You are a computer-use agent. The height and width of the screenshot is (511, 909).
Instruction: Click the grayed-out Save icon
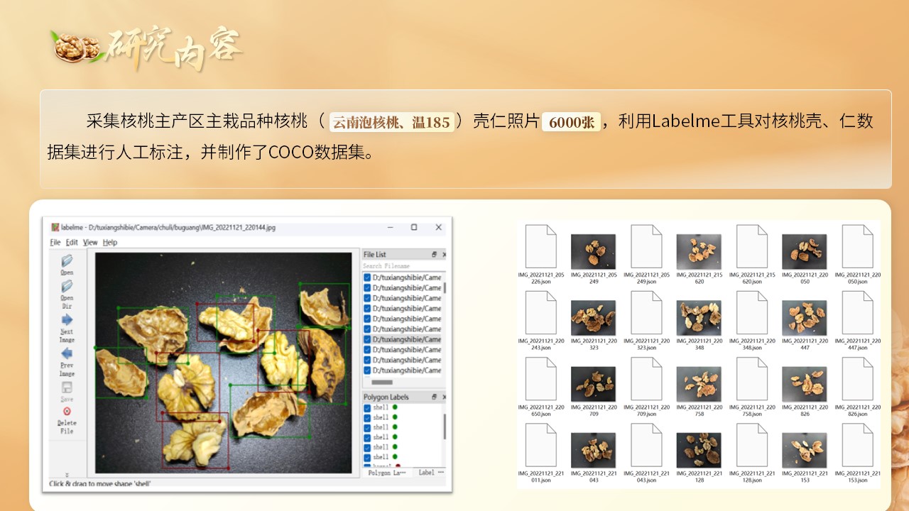tap(67, 388)
